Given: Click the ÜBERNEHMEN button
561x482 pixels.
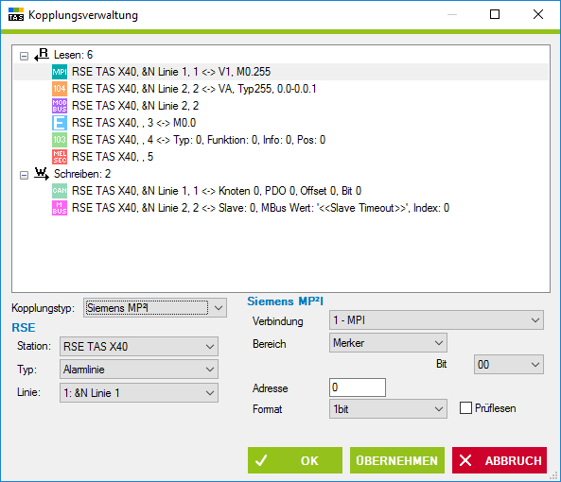Looking at the screenshot, I should 397,460.
